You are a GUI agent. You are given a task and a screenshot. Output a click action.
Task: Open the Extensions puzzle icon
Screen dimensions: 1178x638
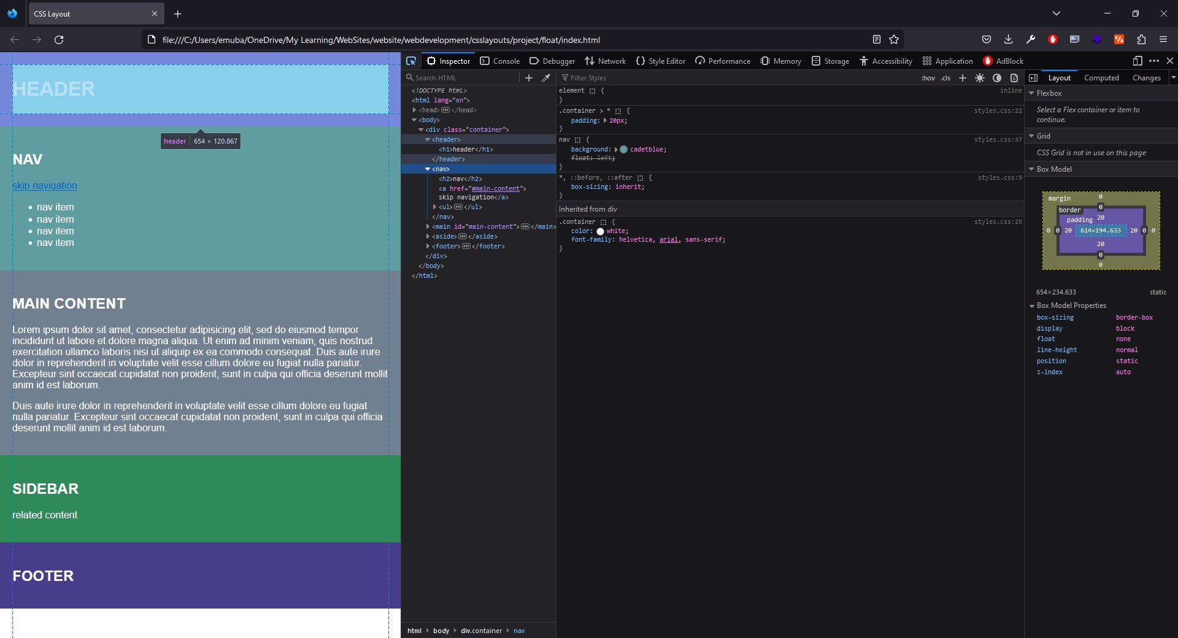tap(1141, 39)
